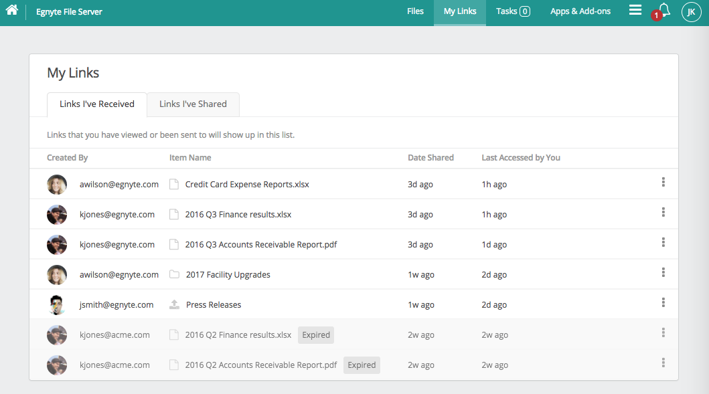Switch to Links I've Shared tab
This screenshot has height=394, width=709.
[193, 104]
